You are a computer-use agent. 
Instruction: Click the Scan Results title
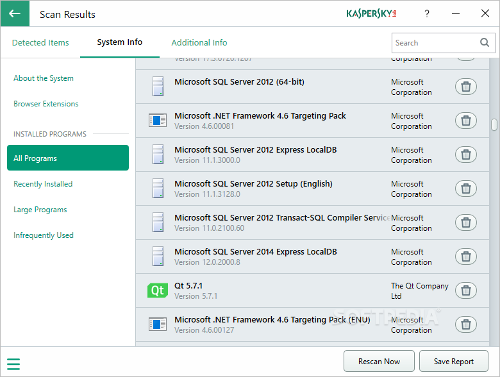coord(67,14)
